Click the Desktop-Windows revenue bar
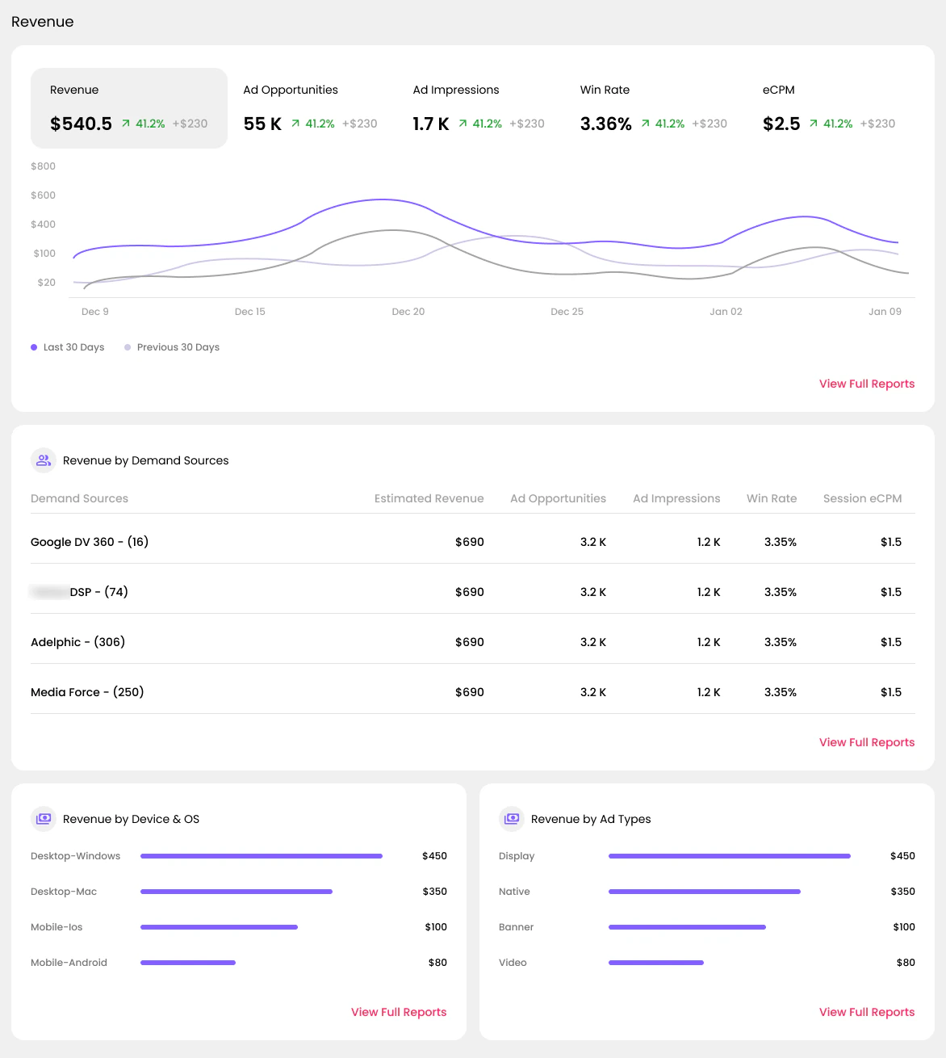The height and width of the screenshot is (1058, 946). click(262, 856)
